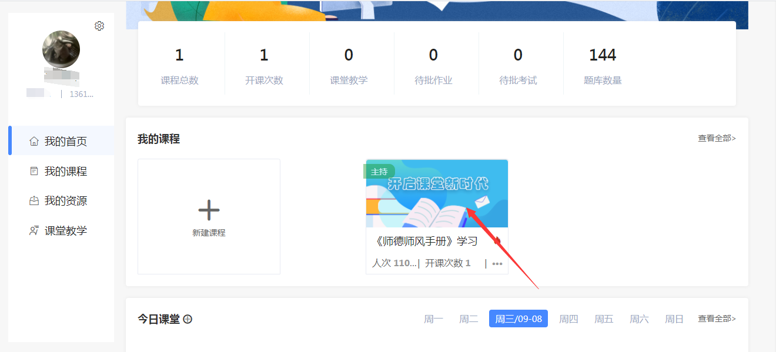Open the 开启课堂新时代 course cover image

(437, 193)
